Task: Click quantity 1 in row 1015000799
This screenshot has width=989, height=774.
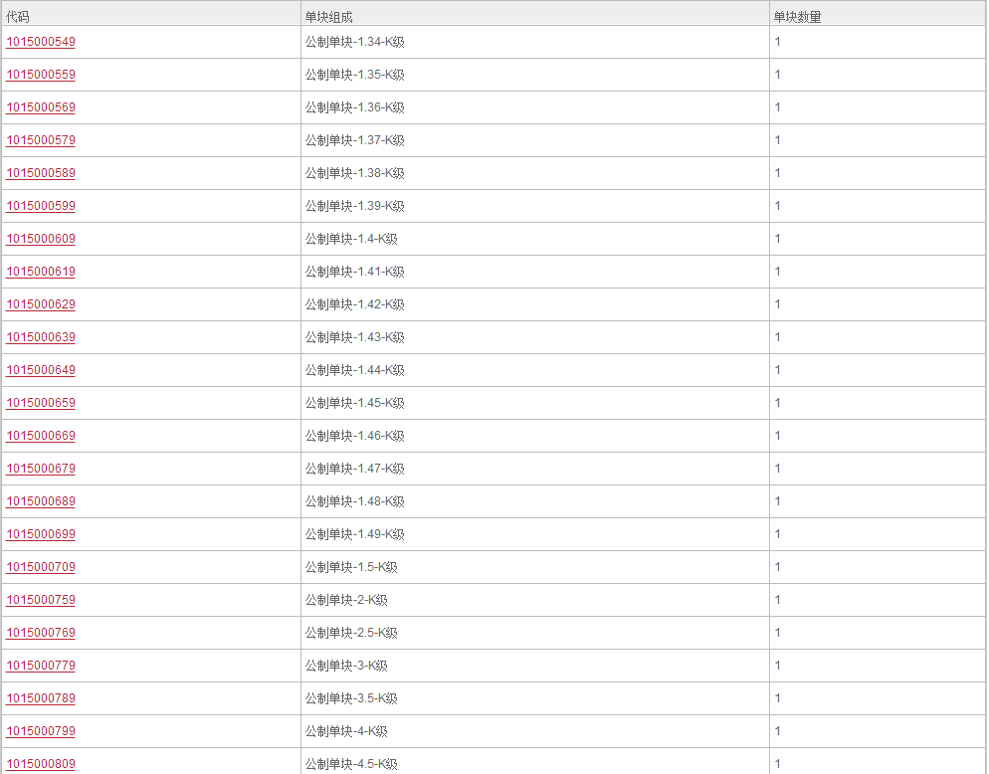Action: tap(778, 730)
